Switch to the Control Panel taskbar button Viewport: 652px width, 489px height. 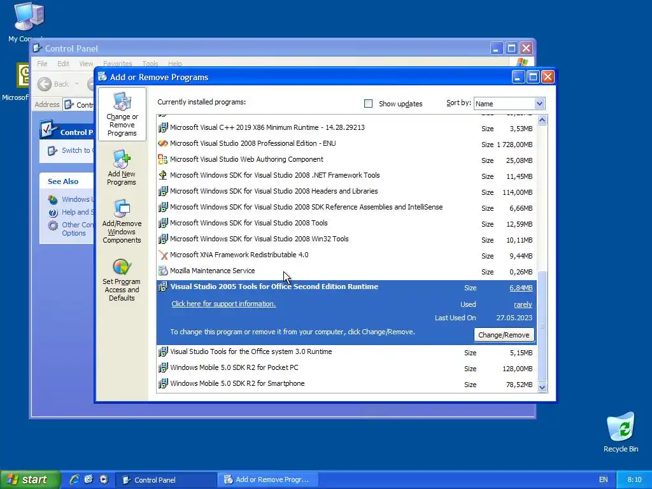[166, 480]
